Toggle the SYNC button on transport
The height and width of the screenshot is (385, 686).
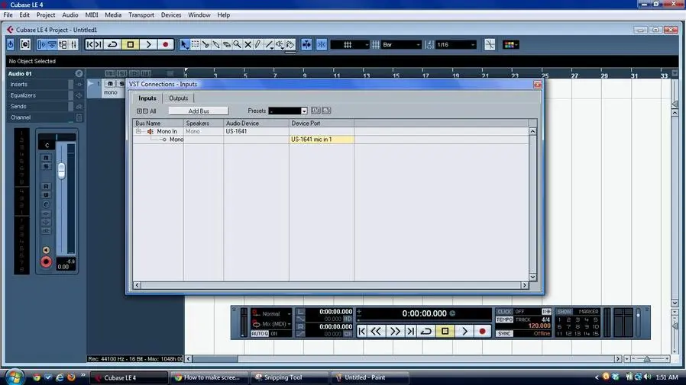coord(504,333)
